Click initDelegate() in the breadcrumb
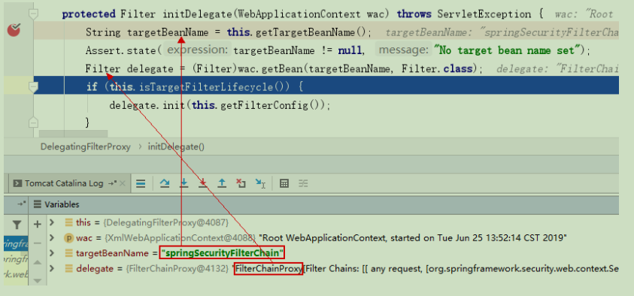Image resolution: width=634 pixels, height=296 pixels. [x=176, y=146]
